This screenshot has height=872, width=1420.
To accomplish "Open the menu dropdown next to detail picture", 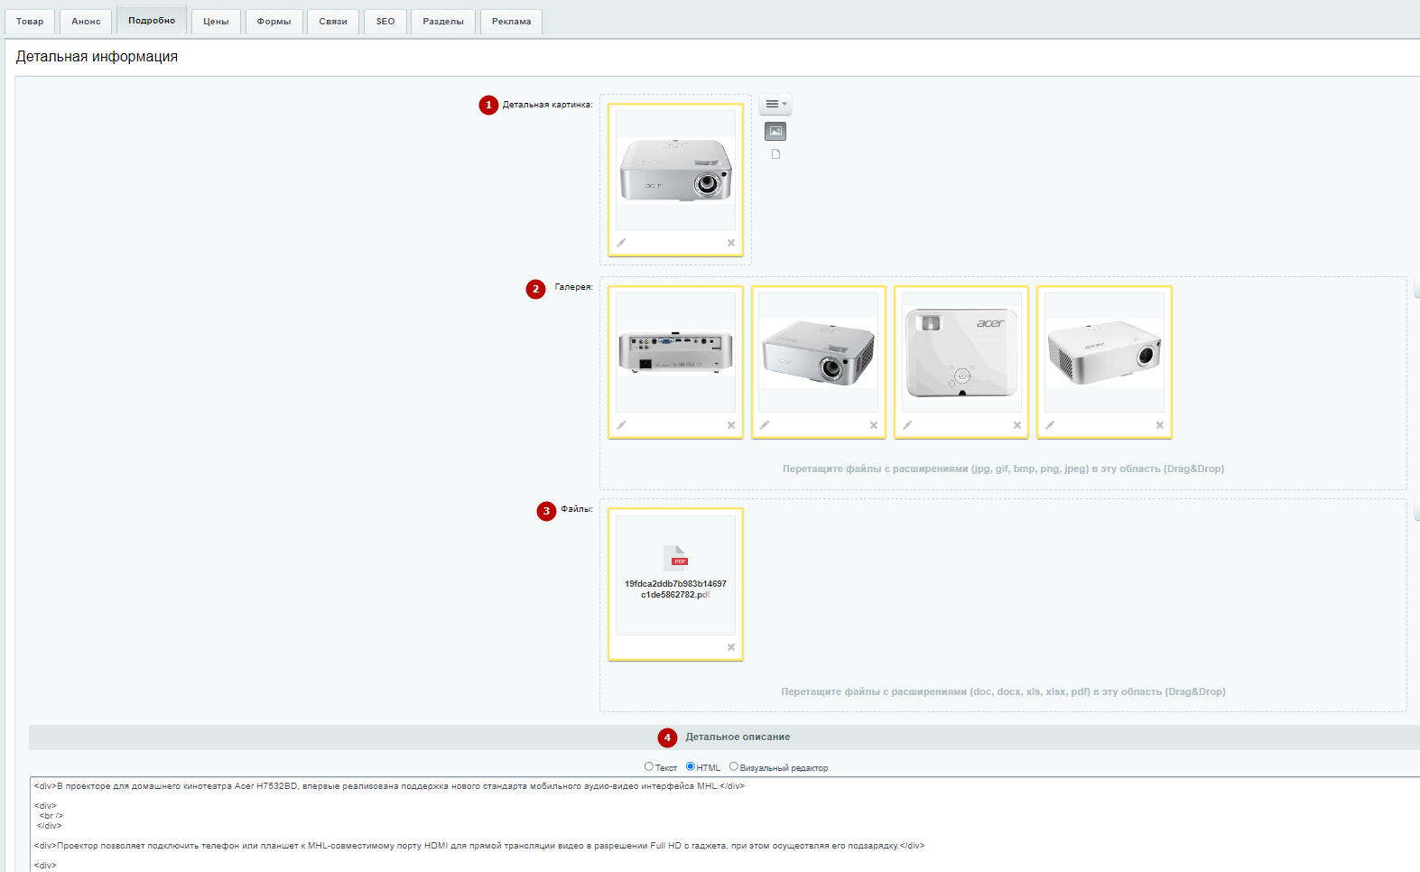I will click(x=775, y=105).
